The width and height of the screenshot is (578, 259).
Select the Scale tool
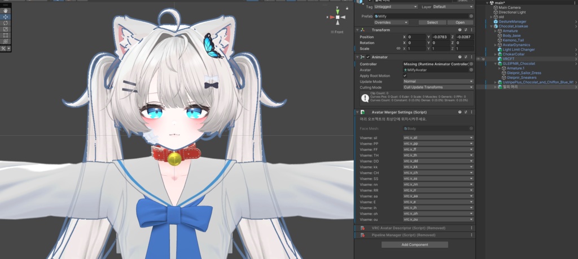click(6, 29)
